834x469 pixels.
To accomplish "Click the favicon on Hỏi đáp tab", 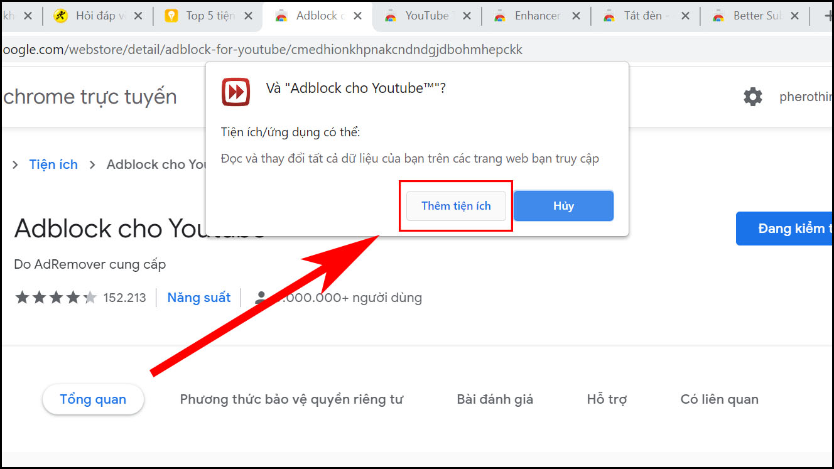I will (61, 15).
